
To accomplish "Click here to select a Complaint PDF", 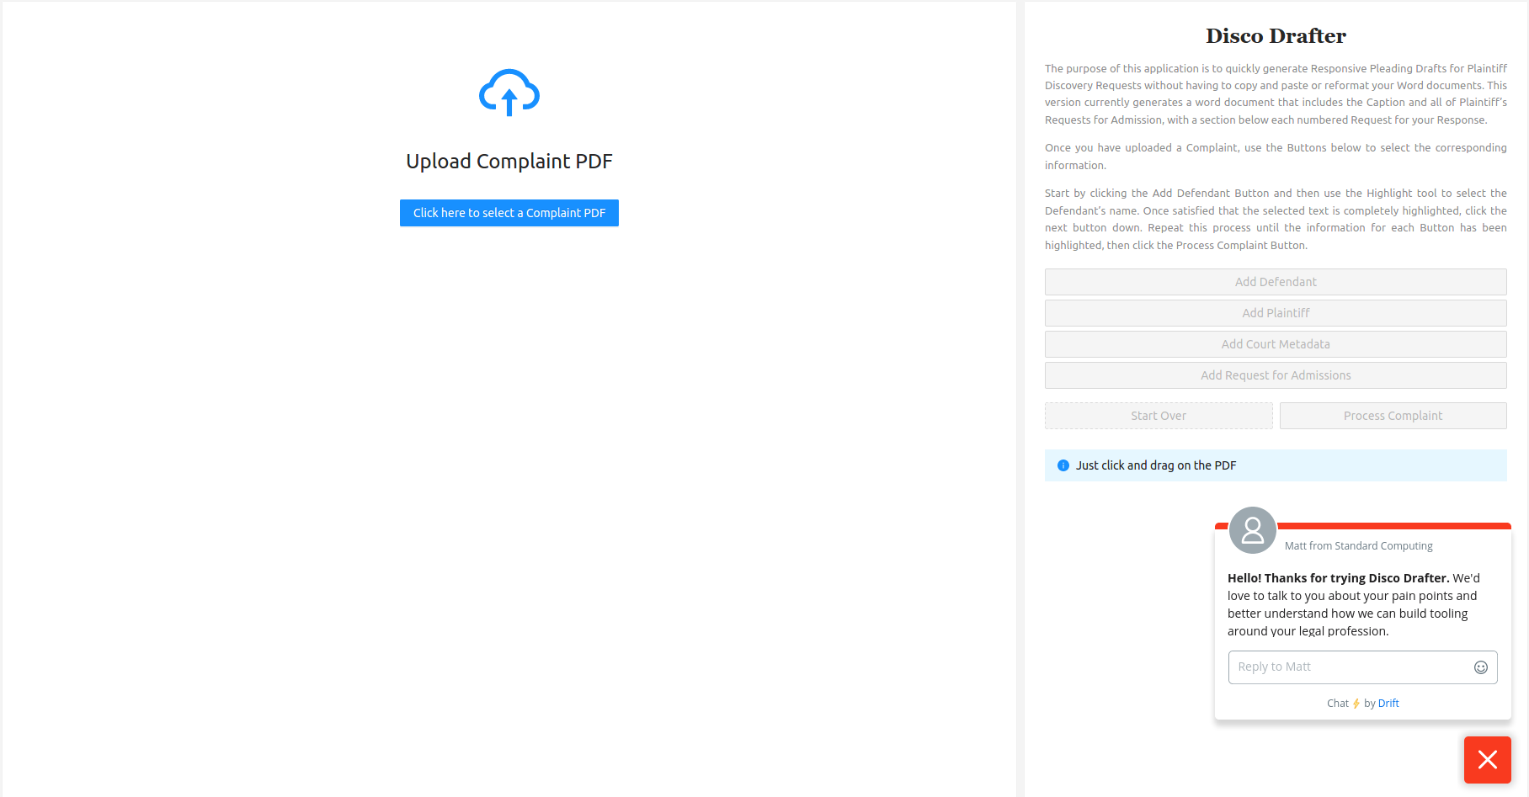I will [x=509, y=213].
